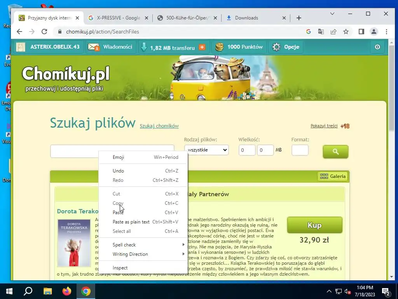Expand the Writing Direction submenu
The width and height of the screenshot is (398, 299).
pyautogui.click(x=143, y=254)
